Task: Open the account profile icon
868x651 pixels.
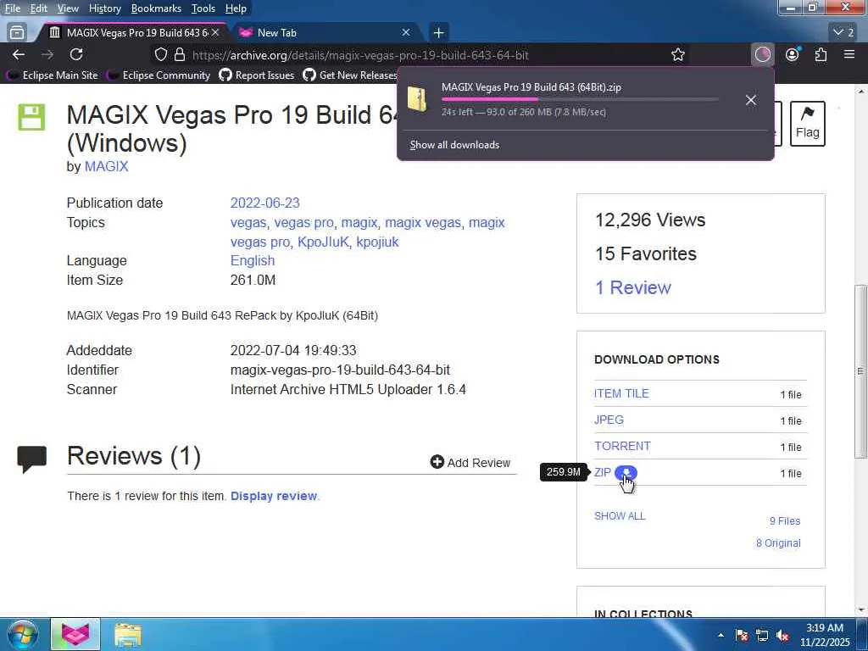Action: point(793,54)
